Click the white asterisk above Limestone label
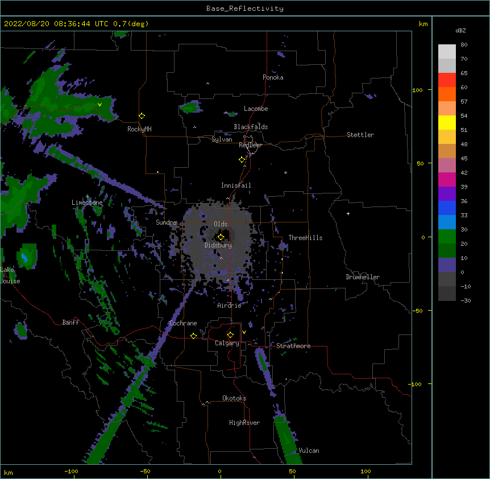Viewport: 490px width, 479px height. pos(87,196)
